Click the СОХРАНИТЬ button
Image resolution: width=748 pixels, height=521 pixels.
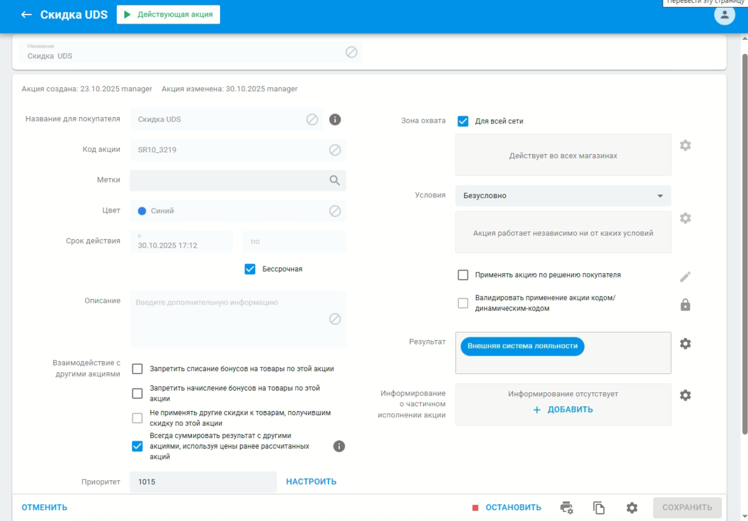point(687,507)
